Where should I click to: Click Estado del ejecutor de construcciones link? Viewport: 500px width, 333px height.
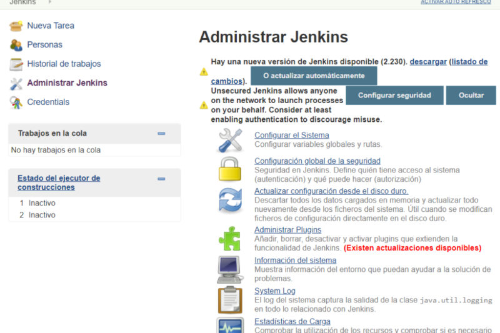click(59, 182)
